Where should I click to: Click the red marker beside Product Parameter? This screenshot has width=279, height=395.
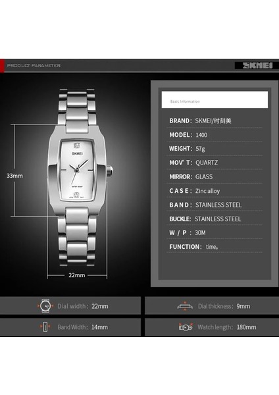click(2, 66)
